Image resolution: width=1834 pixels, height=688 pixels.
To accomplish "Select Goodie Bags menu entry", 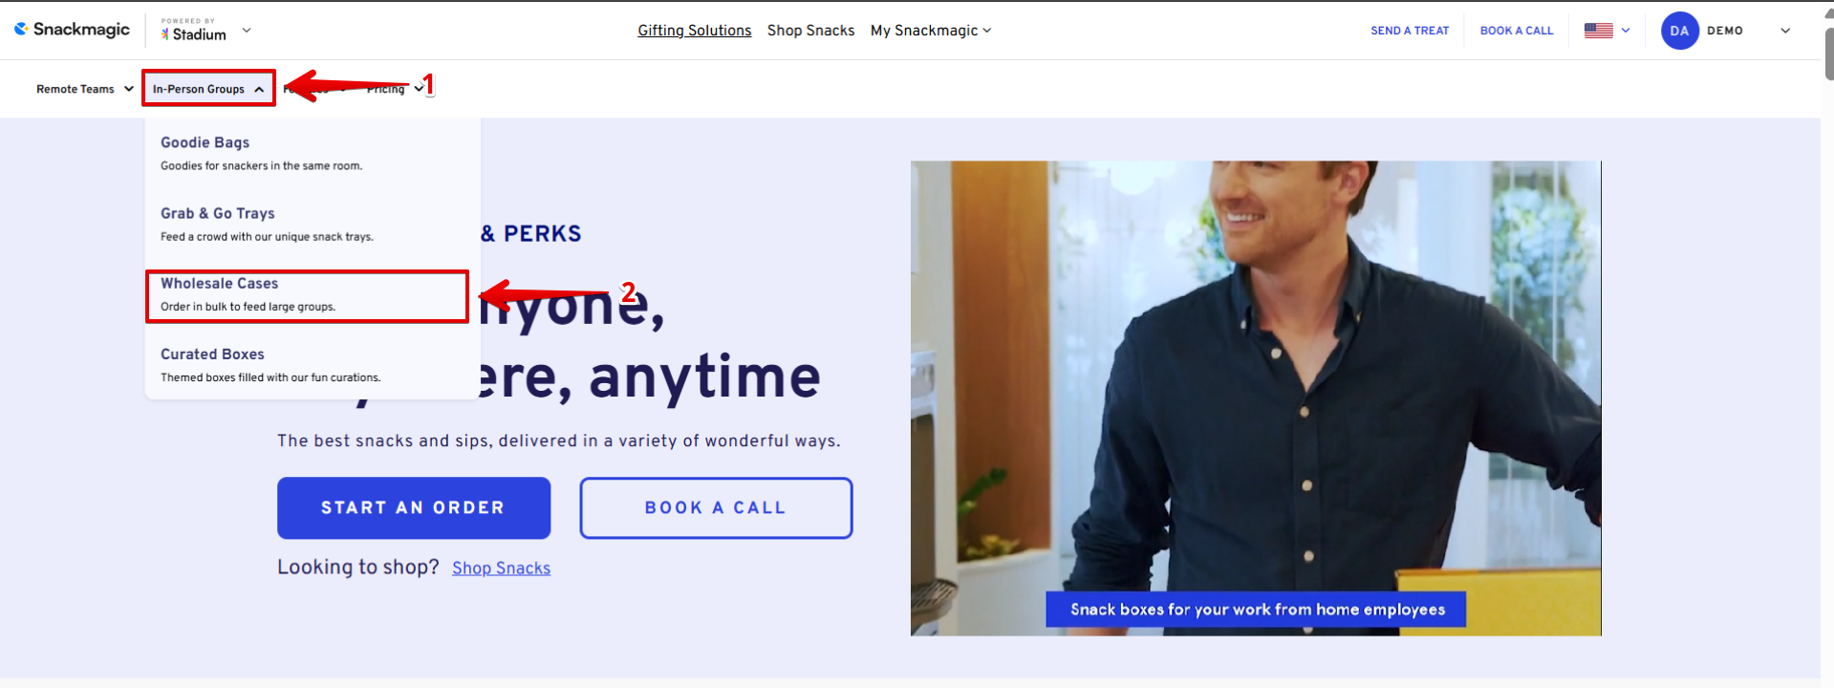I will pyautogui.click(x=312, y=153).
